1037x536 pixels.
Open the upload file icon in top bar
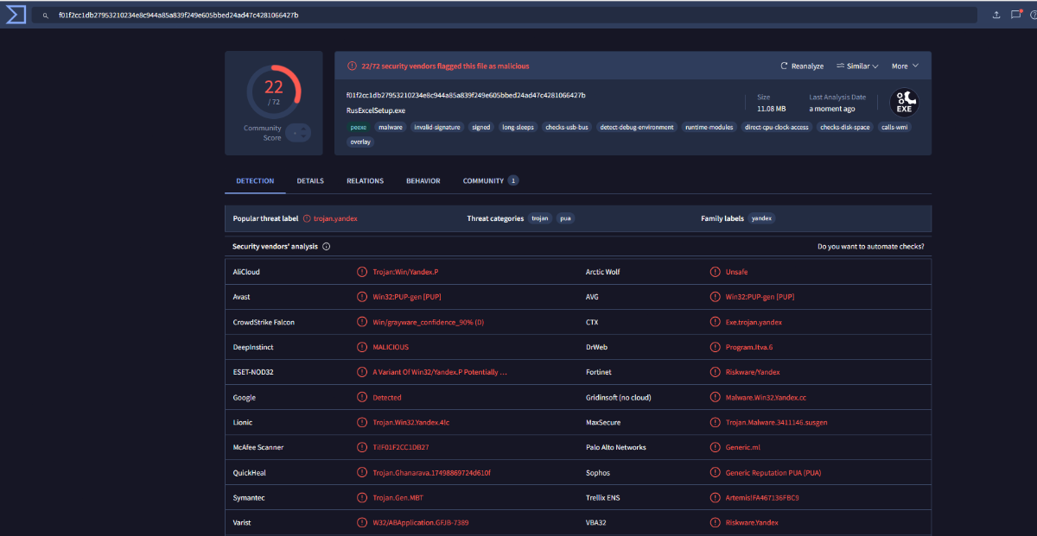coord(996,15)
